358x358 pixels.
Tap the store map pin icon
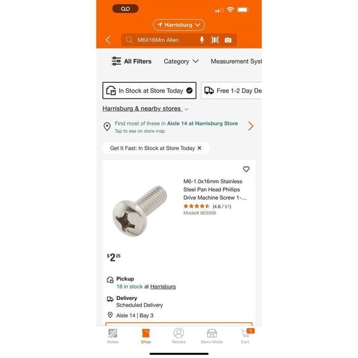click(x=107, y=127)
